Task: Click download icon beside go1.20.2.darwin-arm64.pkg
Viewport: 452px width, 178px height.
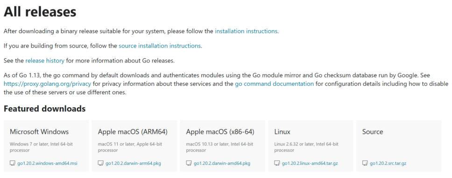Action: (100, 164)
